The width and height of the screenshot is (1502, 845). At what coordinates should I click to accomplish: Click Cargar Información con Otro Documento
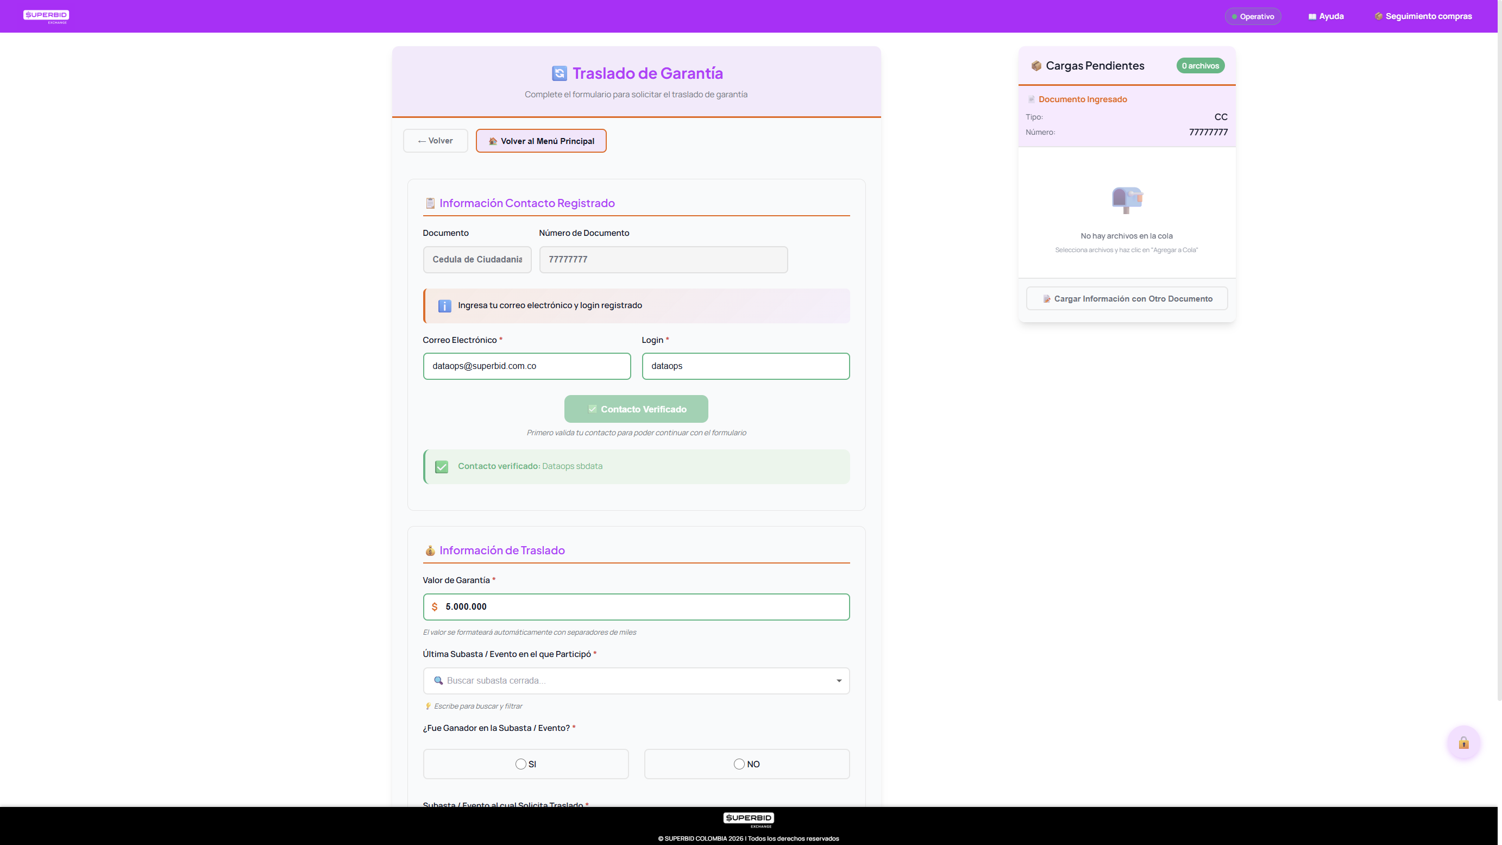pos(1127,298)
